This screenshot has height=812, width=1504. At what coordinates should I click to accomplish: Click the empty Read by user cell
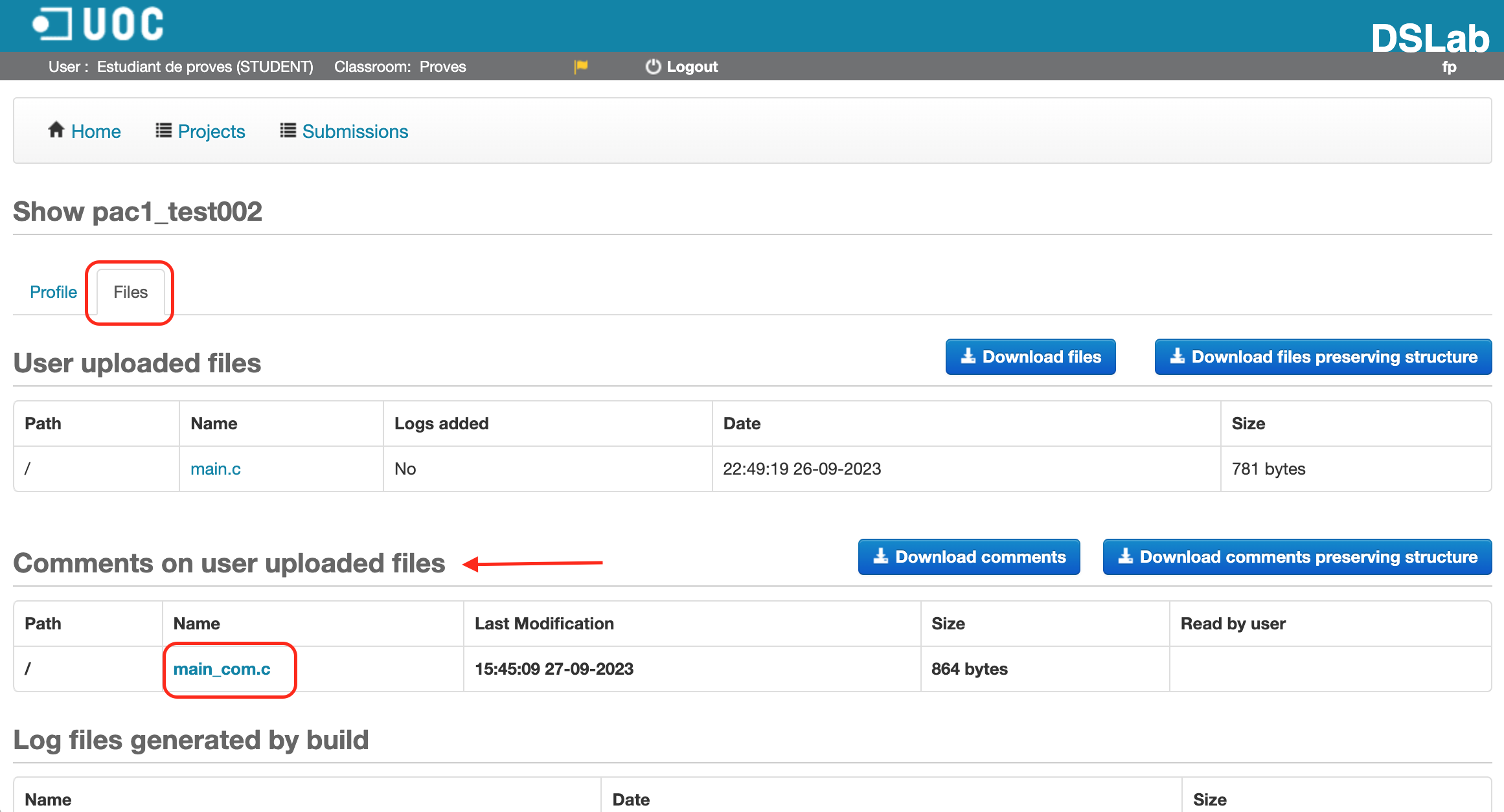click(x=1330, y=669)
